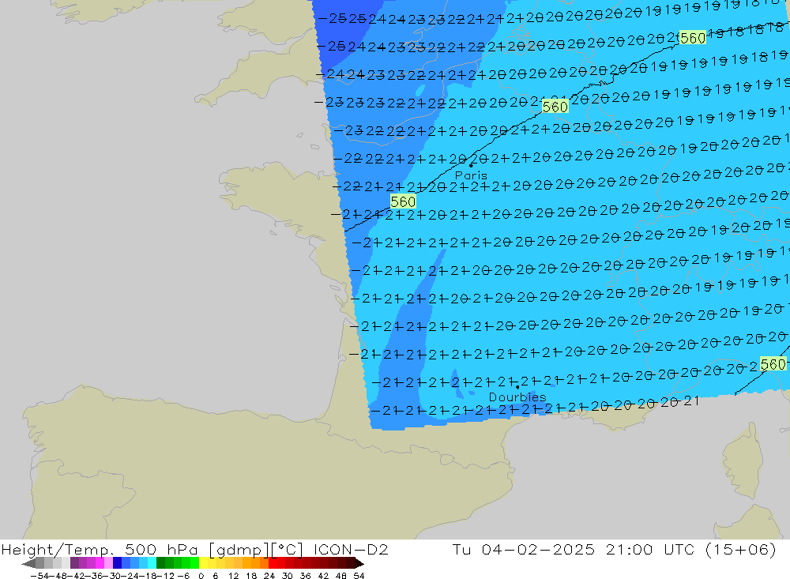
Task: Click the gray left arrow of color scale
Action: point(28,563)
